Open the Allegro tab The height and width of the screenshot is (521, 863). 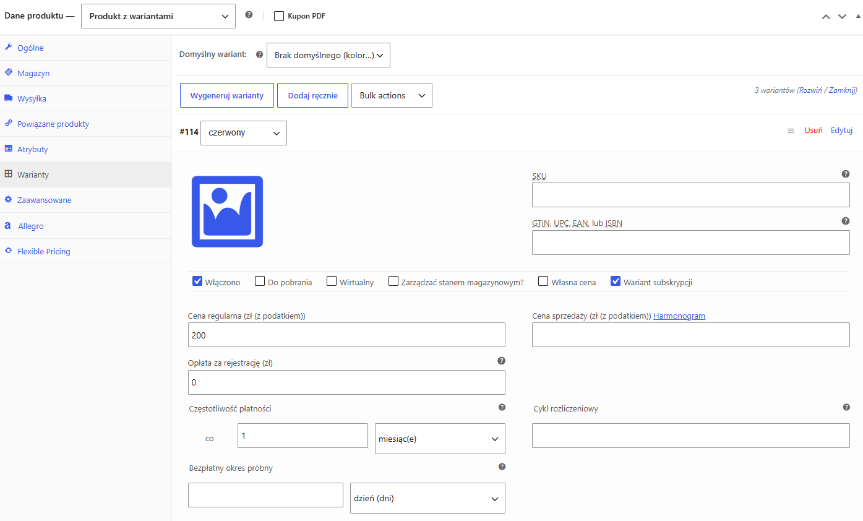85,226
